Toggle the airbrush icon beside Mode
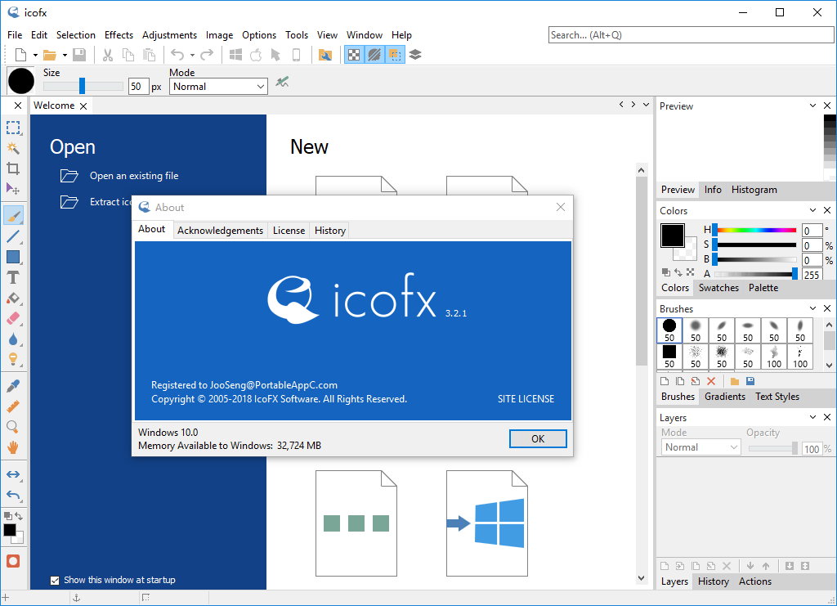837x606 pixels. pos(282,83)
